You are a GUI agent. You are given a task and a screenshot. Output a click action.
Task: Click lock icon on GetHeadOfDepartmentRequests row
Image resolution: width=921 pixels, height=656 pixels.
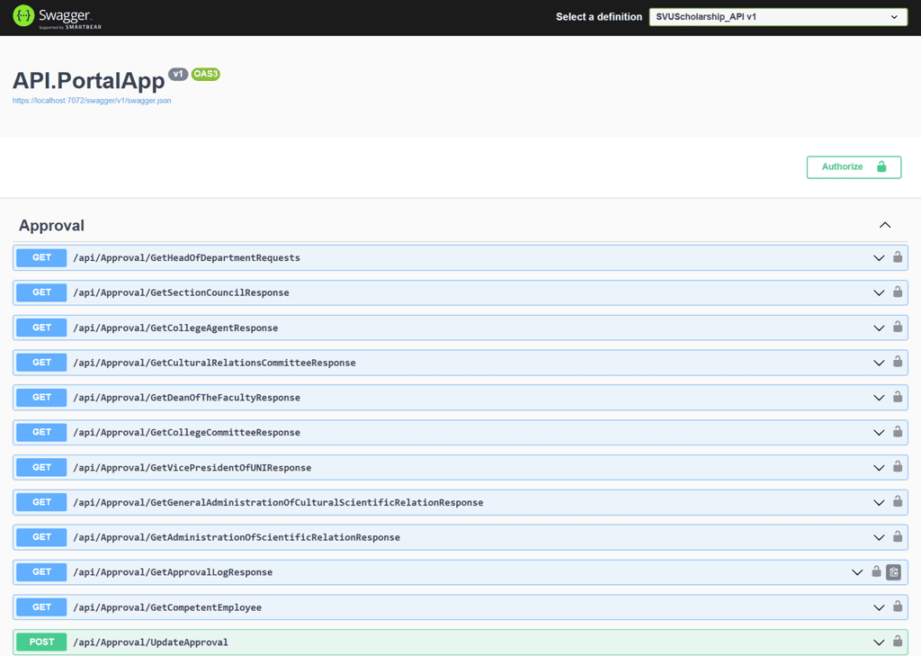tap(898, 256)
